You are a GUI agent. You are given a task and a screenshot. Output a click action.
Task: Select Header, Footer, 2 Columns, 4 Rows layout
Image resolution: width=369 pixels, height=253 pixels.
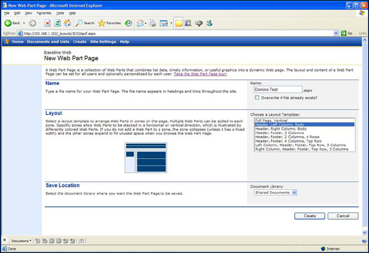(x=304, y=137)
